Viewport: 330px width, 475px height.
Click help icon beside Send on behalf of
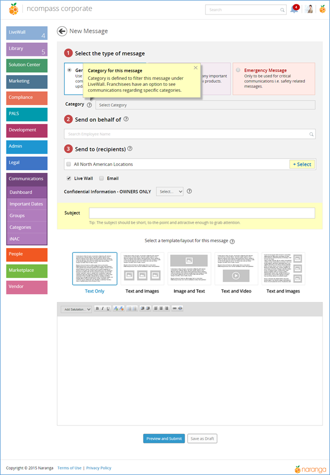(x=126, y=120)
